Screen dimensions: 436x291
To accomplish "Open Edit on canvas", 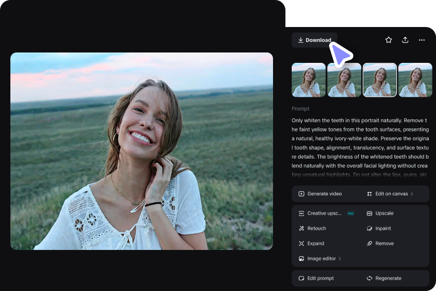I will (x=391, y=194).
